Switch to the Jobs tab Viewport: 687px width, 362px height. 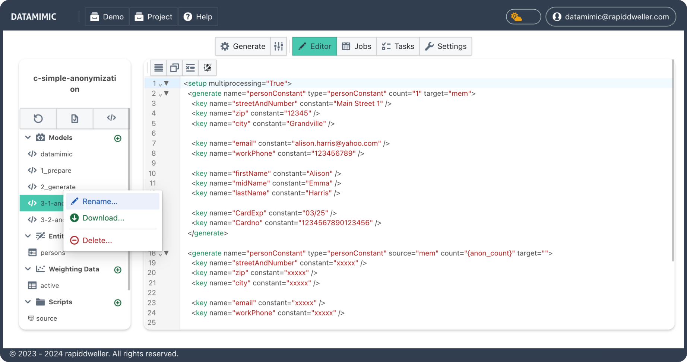tap(356, 46)
